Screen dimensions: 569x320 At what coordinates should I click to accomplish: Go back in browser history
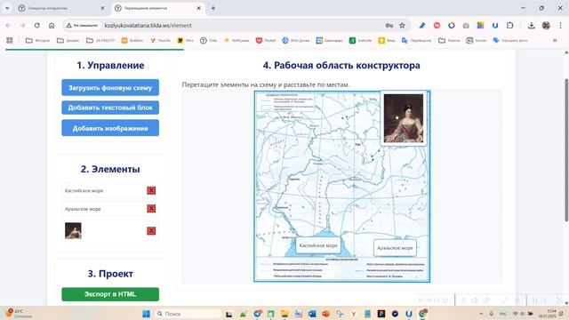(8, 26)
